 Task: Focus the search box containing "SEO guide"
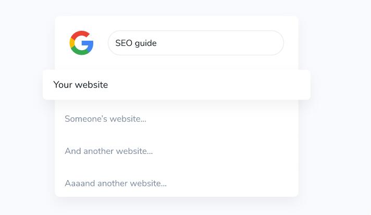196,43
